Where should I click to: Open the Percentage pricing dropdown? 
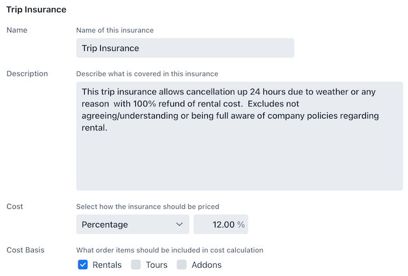point(133,224)
